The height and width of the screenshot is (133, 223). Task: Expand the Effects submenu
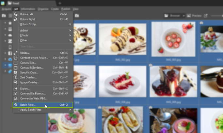click(43, 35)
